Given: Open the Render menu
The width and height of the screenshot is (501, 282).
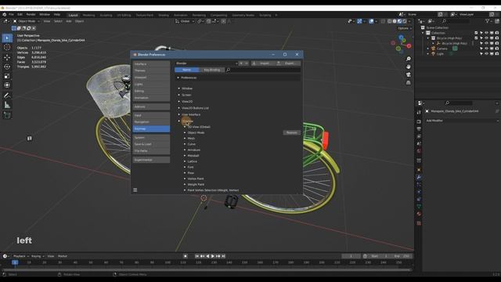Looking at the screenshot, I should (31, 15).
